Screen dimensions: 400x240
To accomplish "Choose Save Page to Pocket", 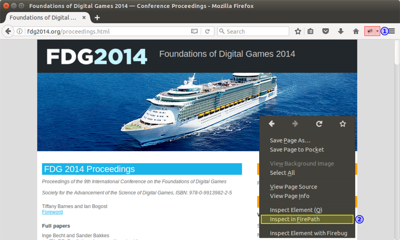I will pyautogui.click(x=307, y=150).
